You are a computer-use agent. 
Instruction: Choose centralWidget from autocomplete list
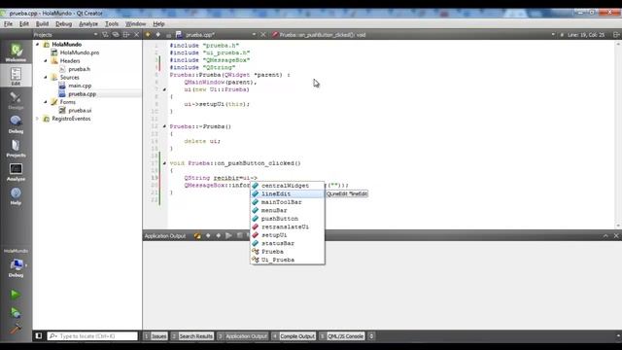[288, 186]
